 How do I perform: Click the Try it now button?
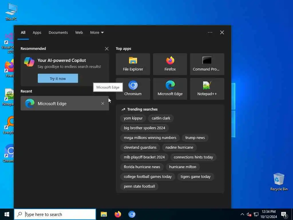point(58,78)
